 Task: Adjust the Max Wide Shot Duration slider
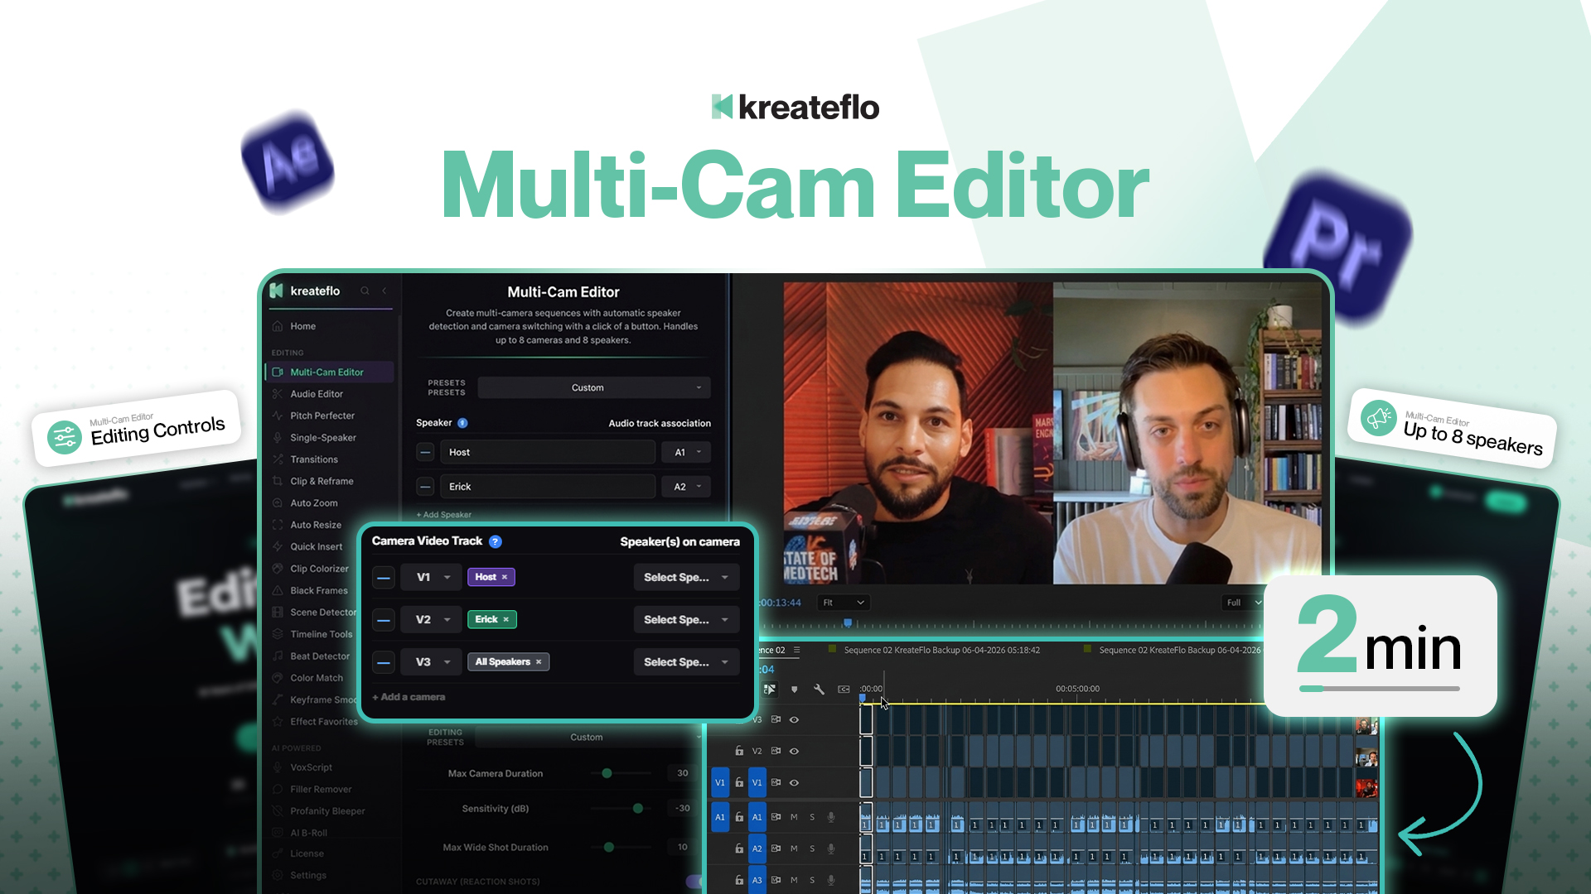coord(621,847)
